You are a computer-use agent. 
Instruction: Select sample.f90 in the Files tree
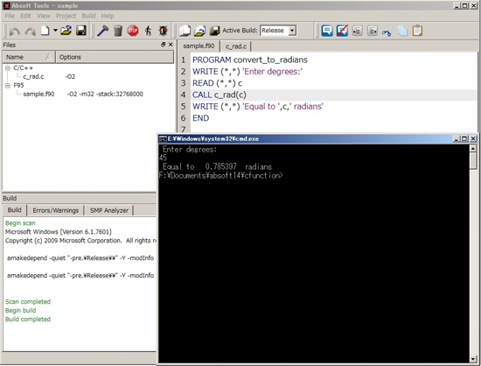[x=38, y=94]
